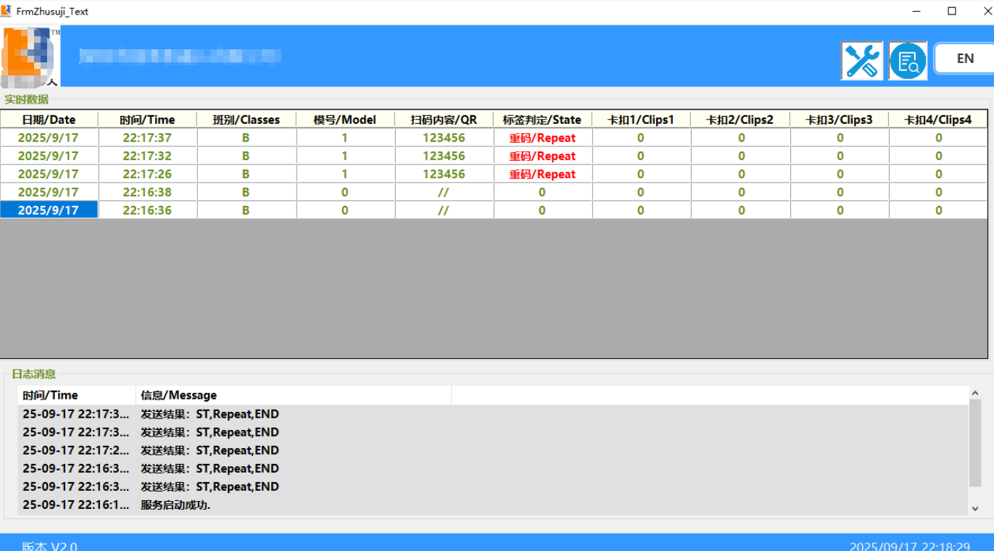Screen dimensions: 994x551
Task: Click the app icon in title bar
Action: 7,11
